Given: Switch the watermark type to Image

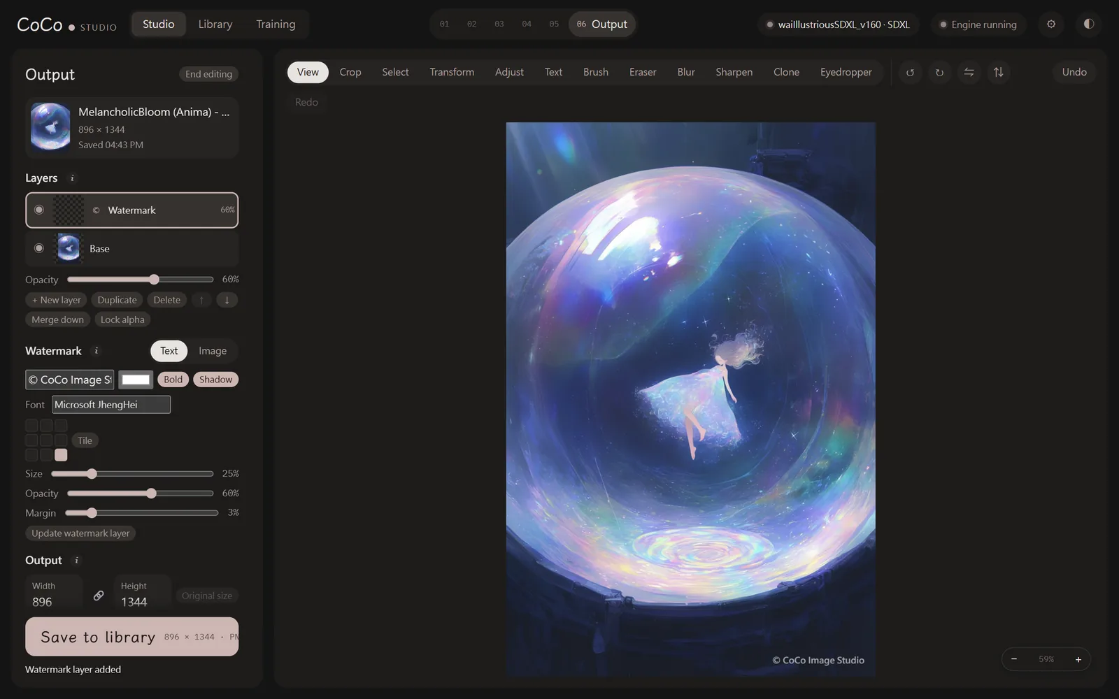Looking at the screenshot, I should [213, 351].
